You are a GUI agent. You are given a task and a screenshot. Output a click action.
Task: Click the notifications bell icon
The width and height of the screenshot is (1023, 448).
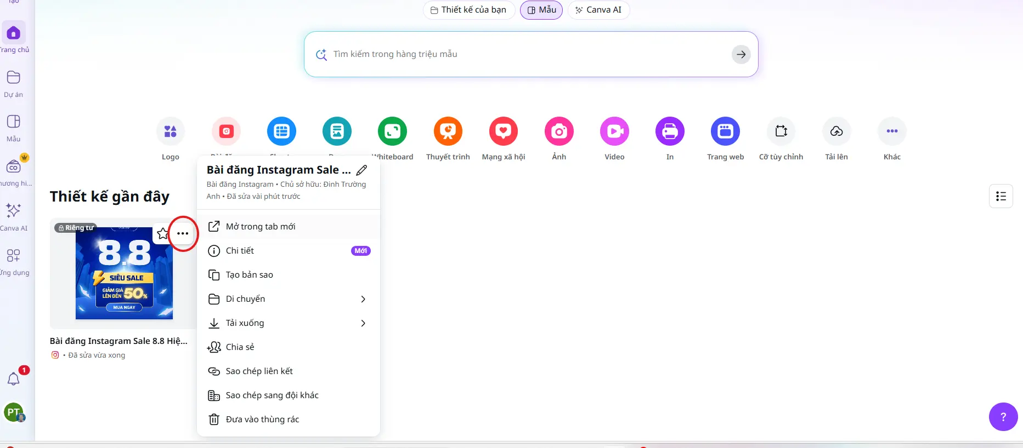point(14,378)
